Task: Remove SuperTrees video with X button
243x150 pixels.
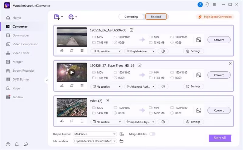Action: 230,64
